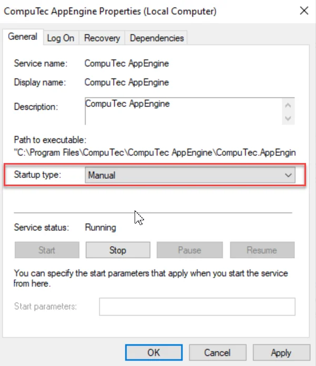
Task: Click the Start service button
Action: click(x=47, y=250)
